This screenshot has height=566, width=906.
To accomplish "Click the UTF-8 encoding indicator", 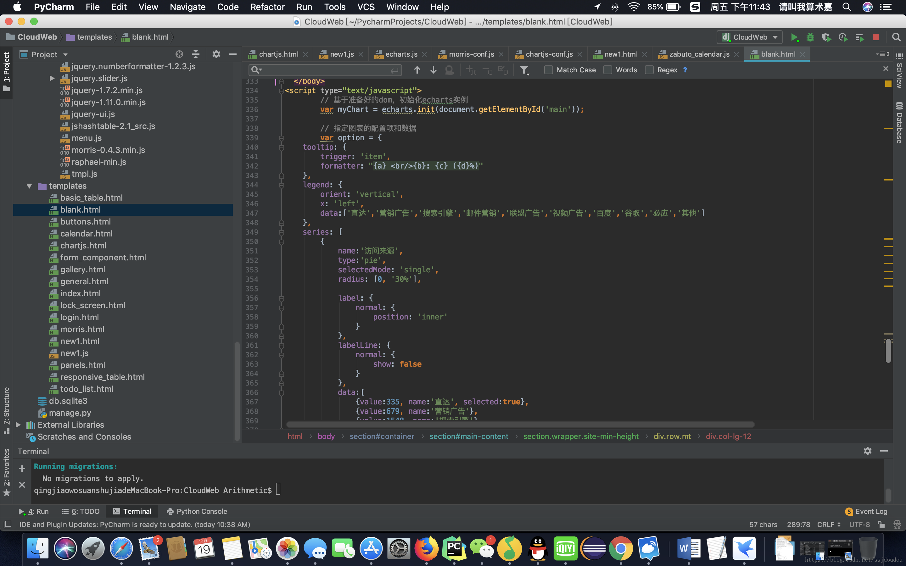I will click(x=859, y=524).
